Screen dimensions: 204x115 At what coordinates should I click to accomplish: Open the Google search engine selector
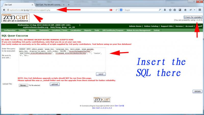pos(122,10)
